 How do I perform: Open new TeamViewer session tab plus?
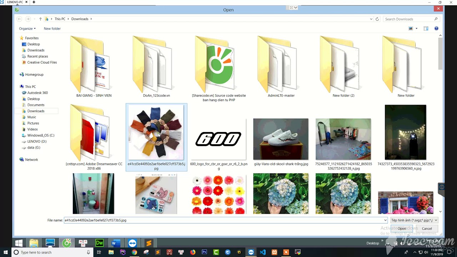(x=34, y=2)
